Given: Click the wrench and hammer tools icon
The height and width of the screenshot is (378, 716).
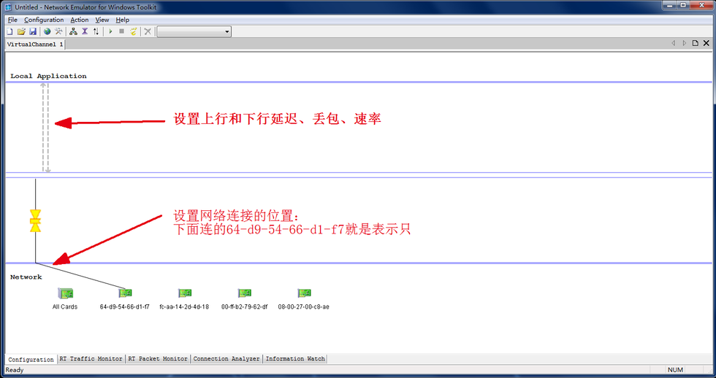Looking at the screenshot, I should 59,31.
